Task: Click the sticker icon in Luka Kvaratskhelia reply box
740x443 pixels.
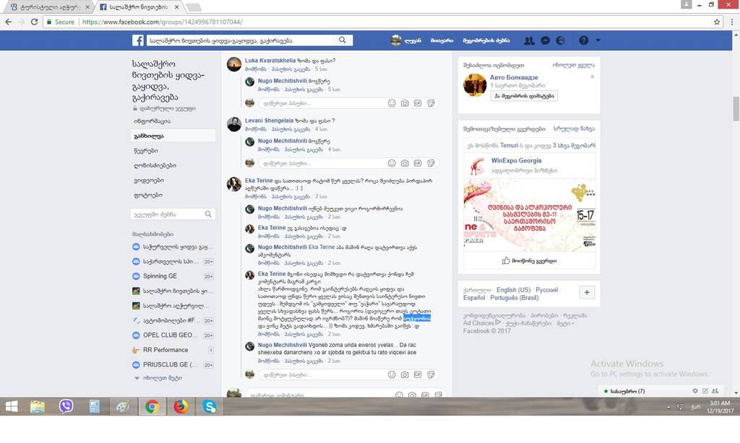Action: tap(431, 103)
